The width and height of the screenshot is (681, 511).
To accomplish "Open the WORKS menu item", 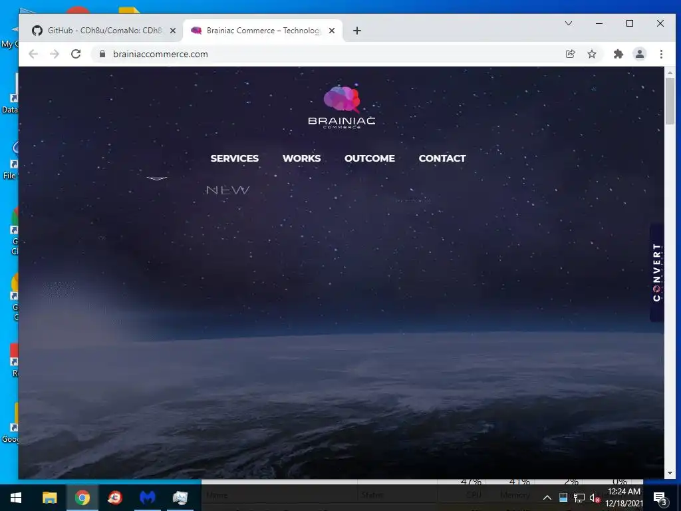I will pyautogui.click(x=301, y=158).
